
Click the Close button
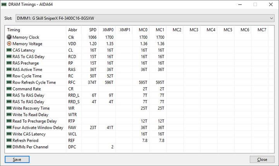(x=262, y=159)
